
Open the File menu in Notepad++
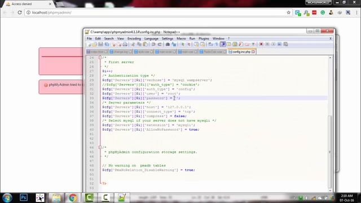[89, 38]
